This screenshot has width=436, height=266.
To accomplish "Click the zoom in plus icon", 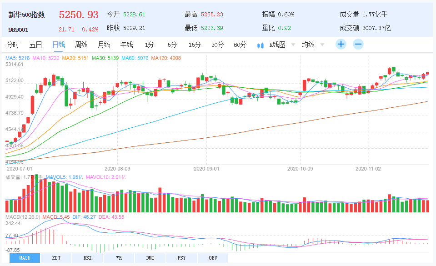I will [341, 45].
